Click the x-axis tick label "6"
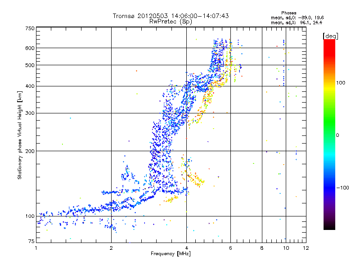 click(x=230, y=248)
